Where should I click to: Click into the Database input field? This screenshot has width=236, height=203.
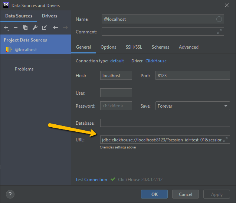(x=165, y=123)
